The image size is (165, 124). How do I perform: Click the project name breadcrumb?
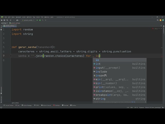(4, 23)
